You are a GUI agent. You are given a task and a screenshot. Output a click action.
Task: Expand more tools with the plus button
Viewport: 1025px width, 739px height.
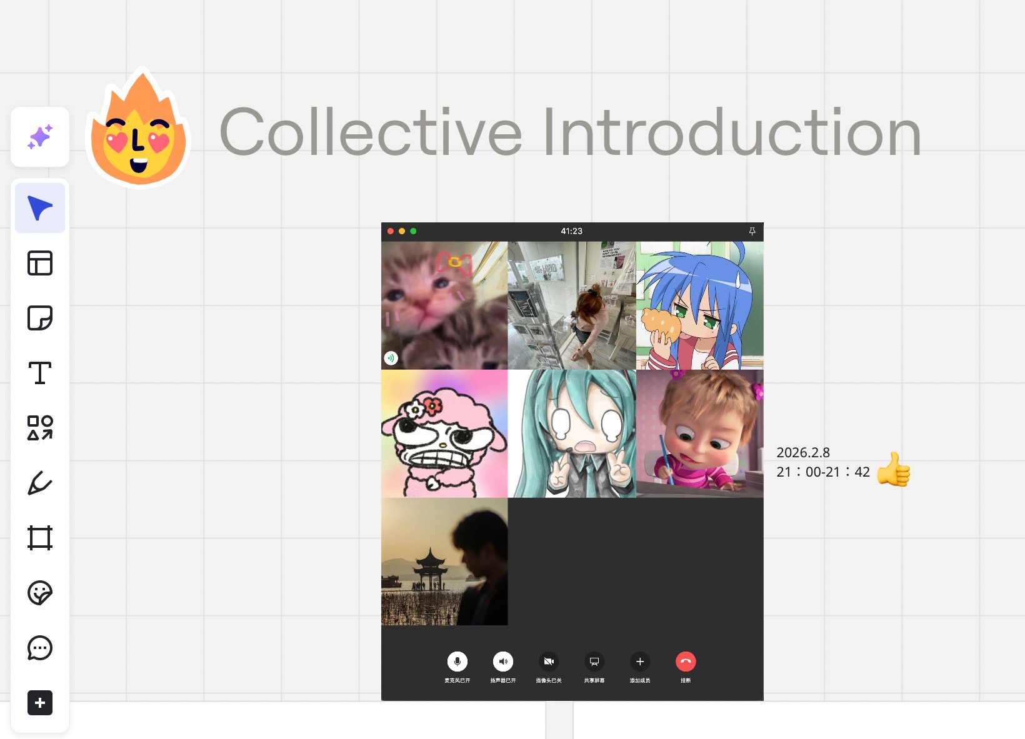click(40, 703)
